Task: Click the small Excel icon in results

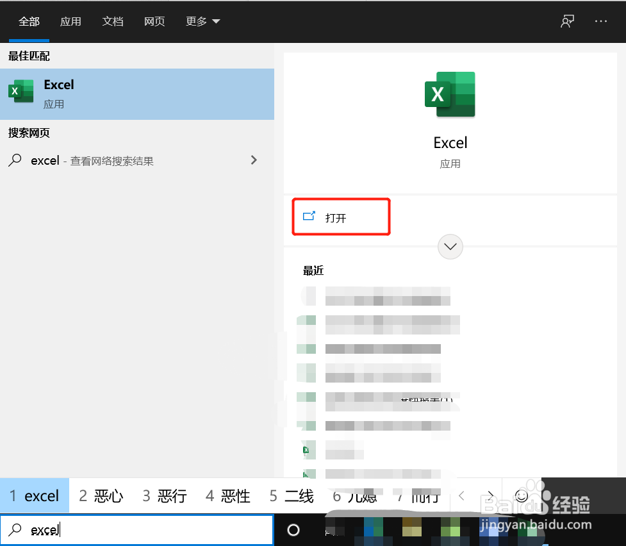Action: pos(21,91)
